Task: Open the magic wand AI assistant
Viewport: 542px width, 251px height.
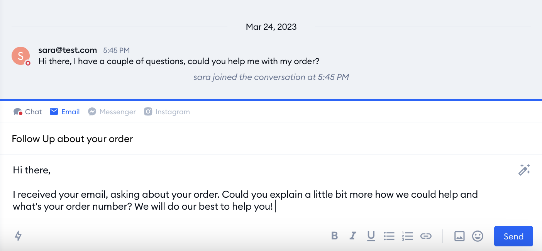Action: (x=524, y=170)
